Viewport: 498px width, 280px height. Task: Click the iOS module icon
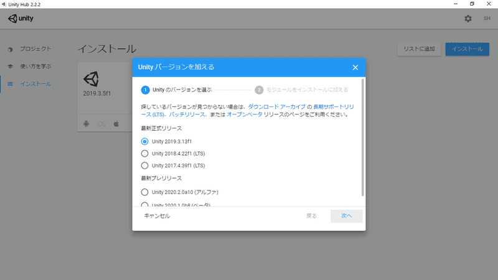coord(101,124)
